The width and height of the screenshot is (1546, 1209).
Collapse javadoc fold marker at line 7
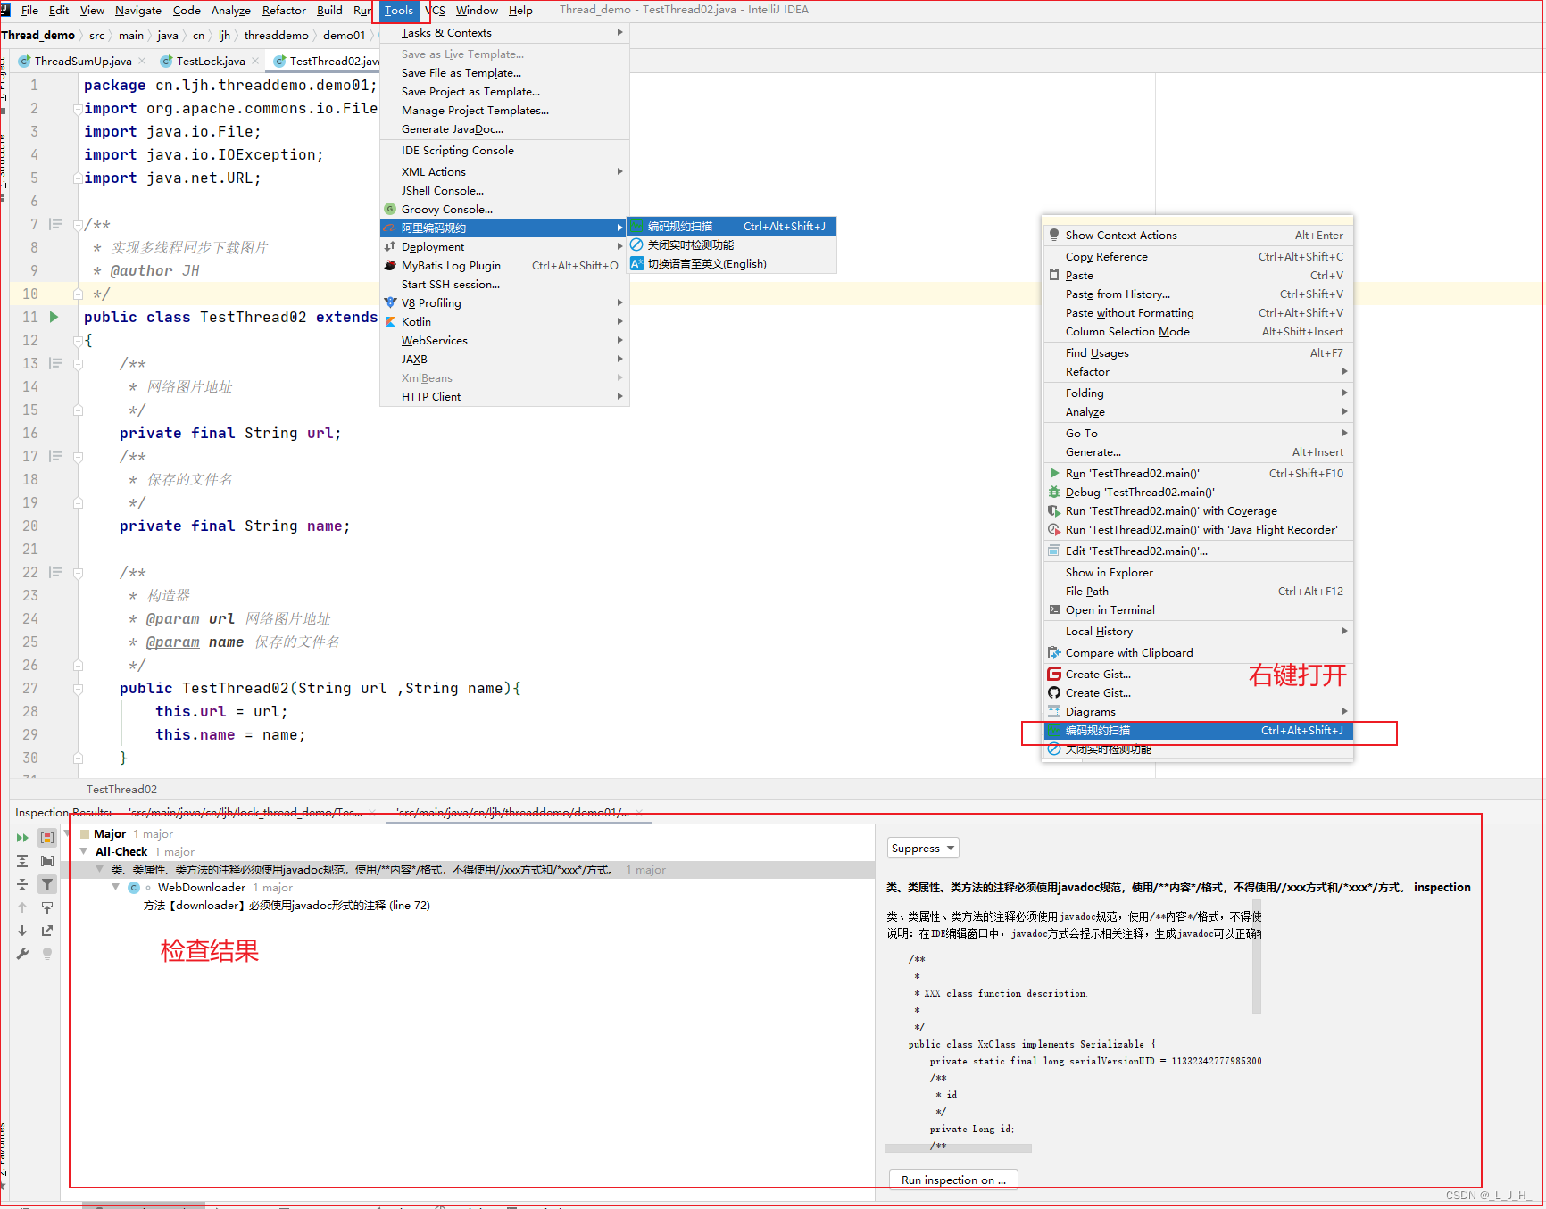pyautogui.click(x=78, y=225)
